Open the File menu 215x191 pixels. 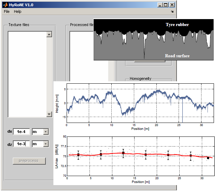(x=7, y=11)
